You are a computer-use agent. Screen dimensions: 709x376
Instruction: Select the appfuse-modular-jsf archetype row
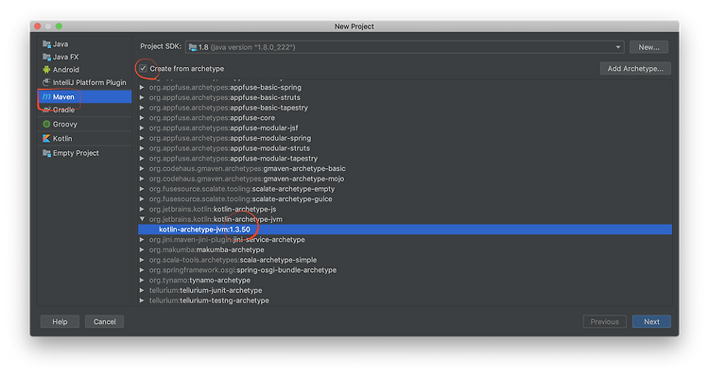pyautogui.click(x=405, y=128)
